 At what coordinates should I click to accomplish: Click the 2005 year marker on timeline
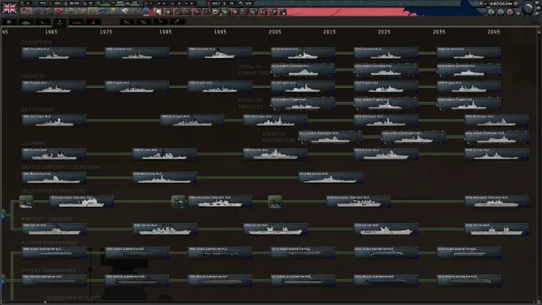pyautogui.click(x=275, y=33)
